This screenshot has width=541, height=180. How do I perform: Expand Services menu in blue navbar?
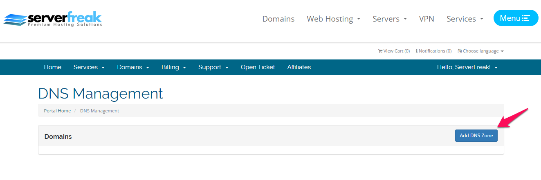(89, 67)
